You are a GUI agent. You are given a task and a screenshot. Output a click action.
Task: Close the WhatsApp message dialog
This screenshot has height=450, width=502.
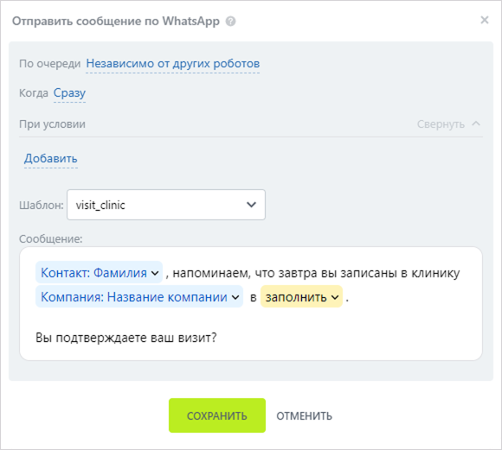pyautogui.click(x=485, y=20)
